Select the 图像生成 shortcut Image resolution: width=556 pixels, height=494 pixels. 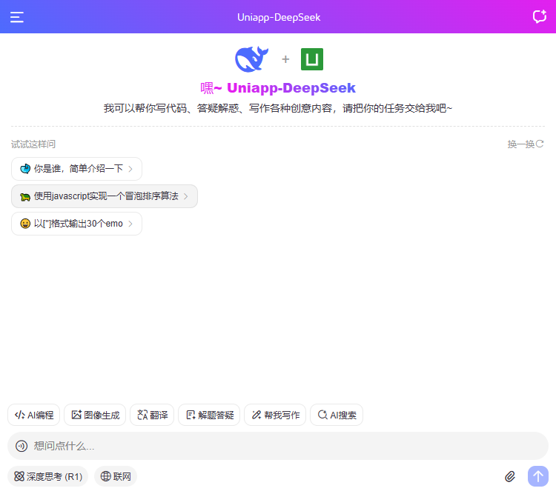(x=95, y=415)
